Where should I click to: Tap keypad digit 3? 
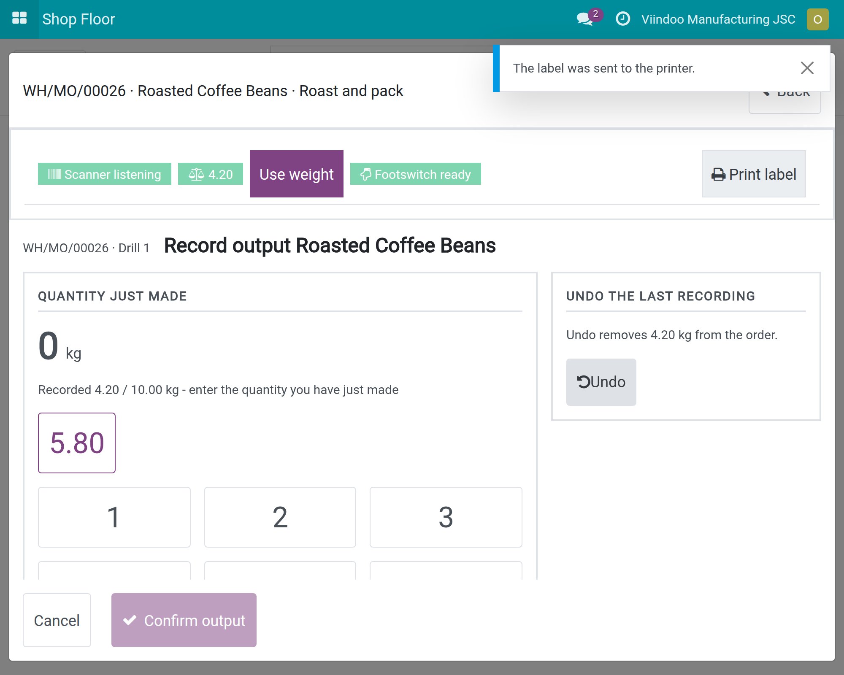point(446,517)
